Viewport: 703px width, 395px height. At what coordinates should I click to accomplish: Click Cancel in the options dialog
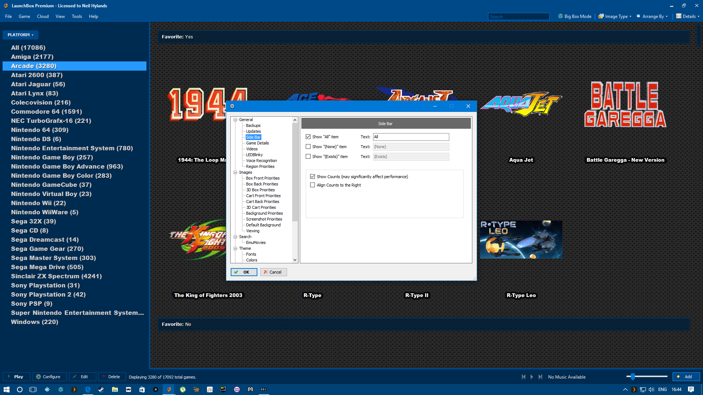coord(274,272)
